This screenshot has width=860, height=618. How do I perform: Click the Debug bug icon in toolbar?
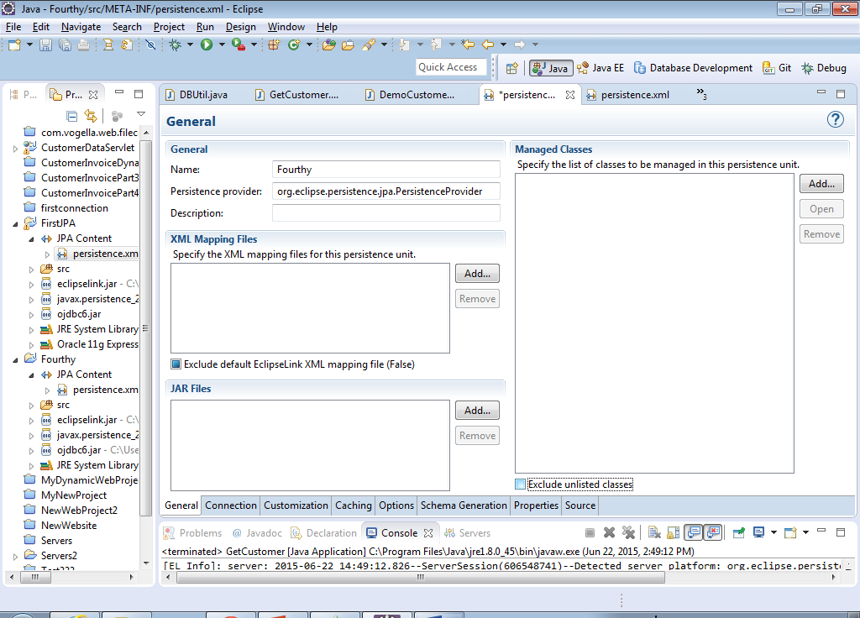point(175,45)
